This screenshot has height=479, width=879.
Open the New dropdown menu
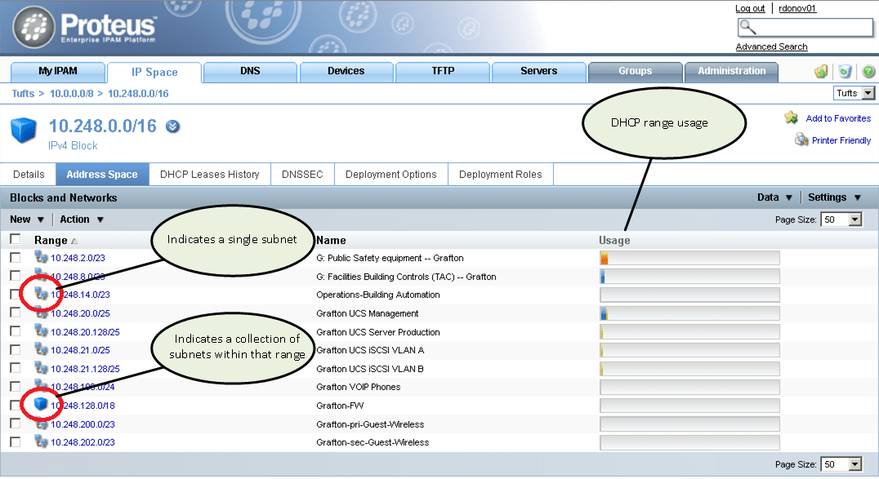25,219
